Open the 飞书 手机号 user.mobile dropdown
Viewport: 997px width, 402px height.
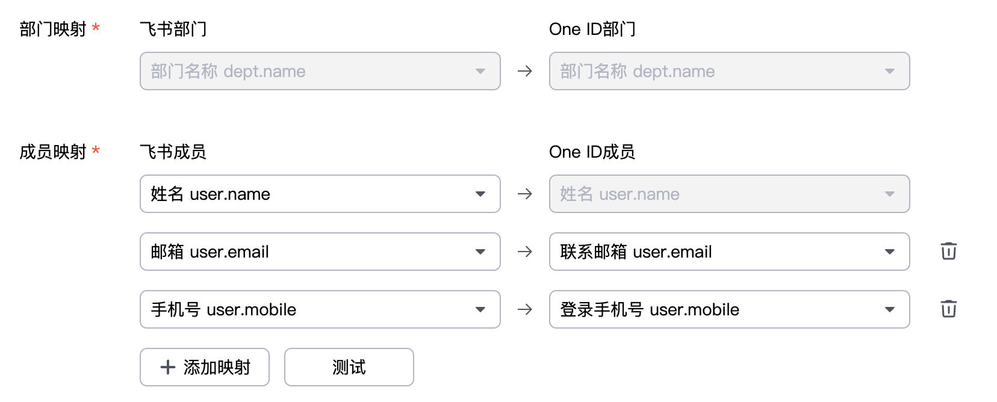pos(320,309)
